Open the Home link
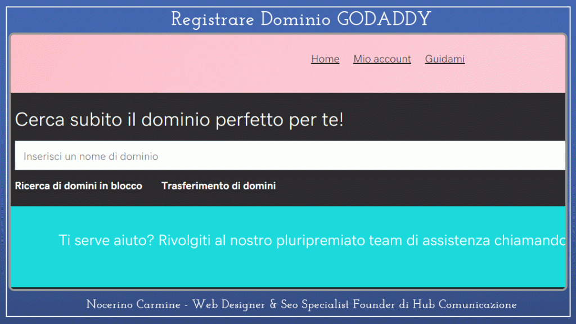Image resolution: width=576 pixels, height=324 pixels. click(x=325, y=58)
